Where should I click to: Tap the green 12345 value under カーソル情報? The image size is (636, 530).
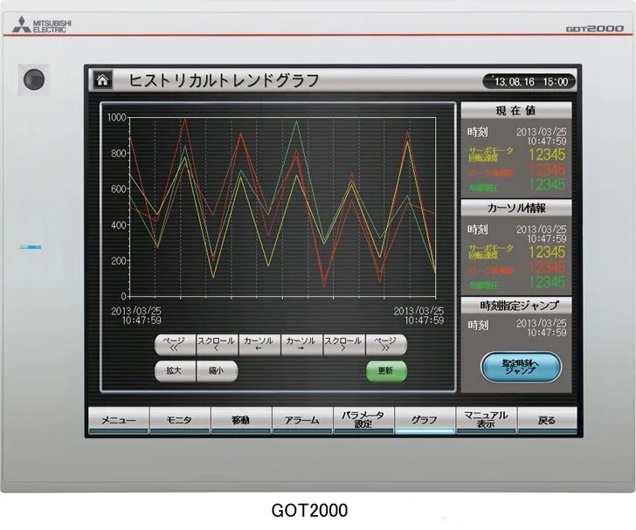point(547,283)
